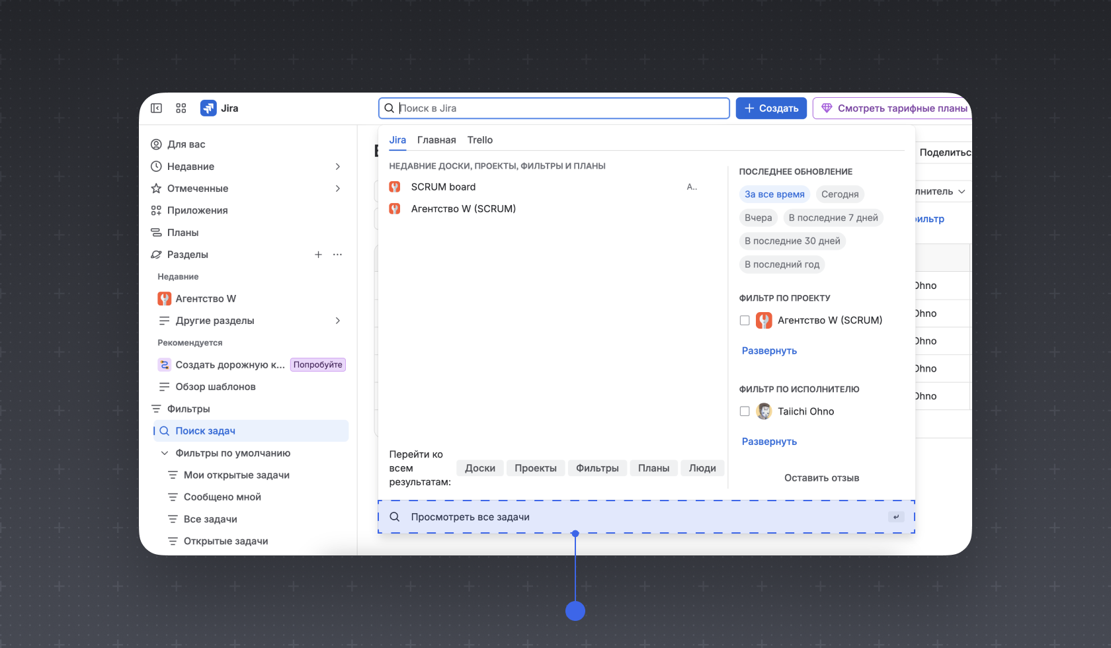Open the app switcher grid icon

pyautogui.click(x=181, y=108)
